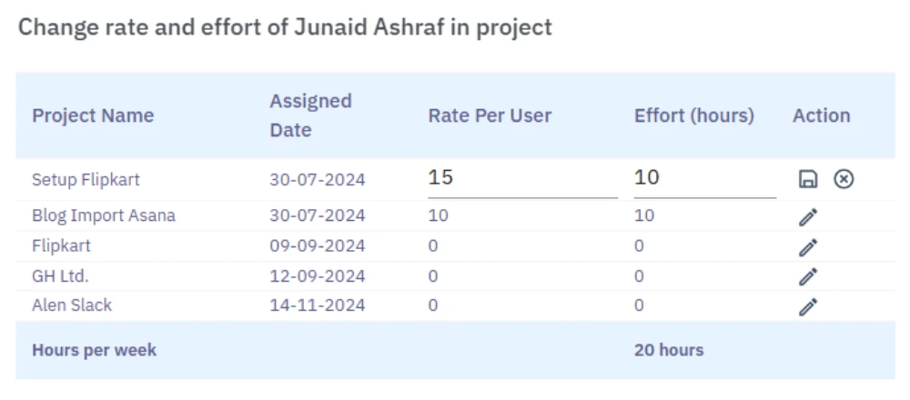910x400 pixels.
Task: Select the Rate Per User column header
Action: [x=490, y=115]
